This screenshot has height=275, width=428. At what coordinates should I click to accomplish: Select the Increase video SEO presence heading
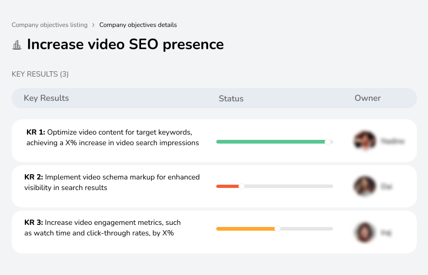pyautogui.click(x=125, y=44)
